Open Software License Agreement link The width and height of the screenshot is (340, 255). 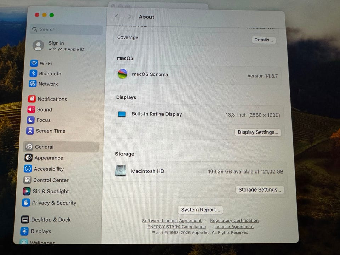coord(172,221)
